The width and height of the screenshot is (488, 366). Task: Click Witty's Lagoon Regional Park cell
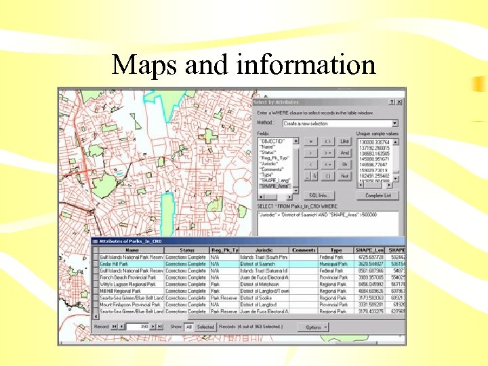click(131, 284)
